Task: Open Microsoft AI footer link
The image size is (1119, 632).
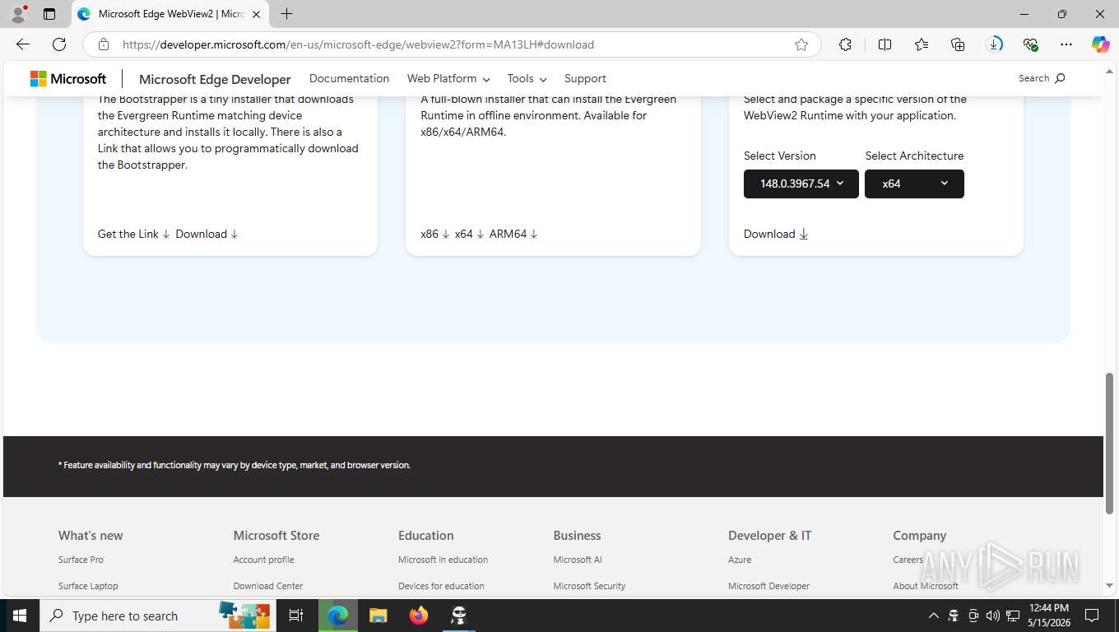Action: (x=578, y=560)
